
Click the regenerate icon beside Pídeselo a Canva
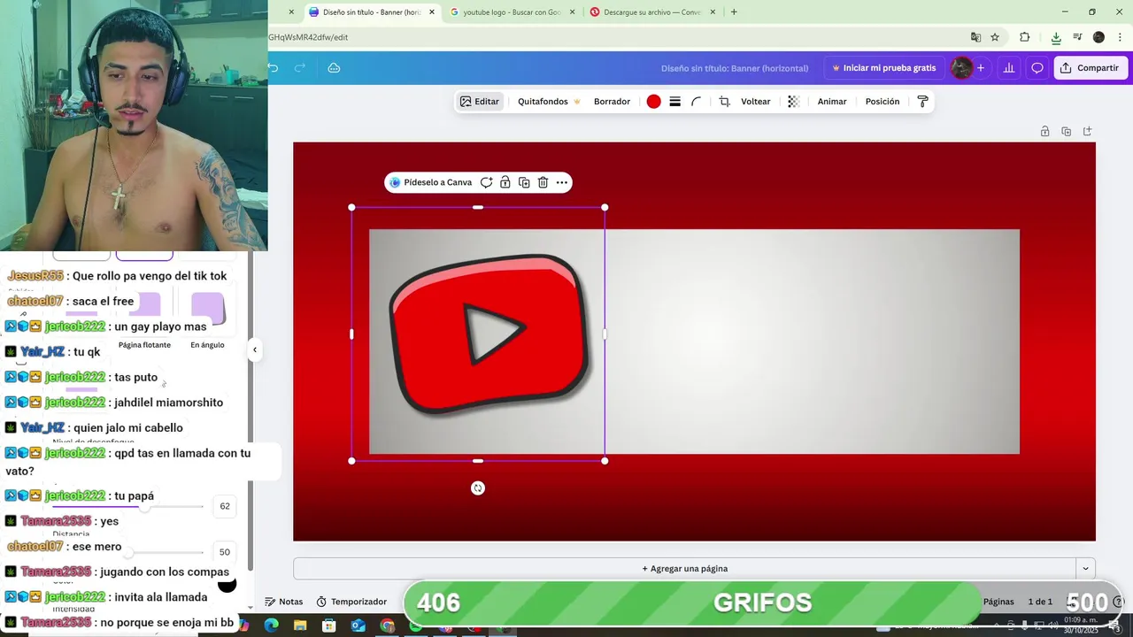486,182
